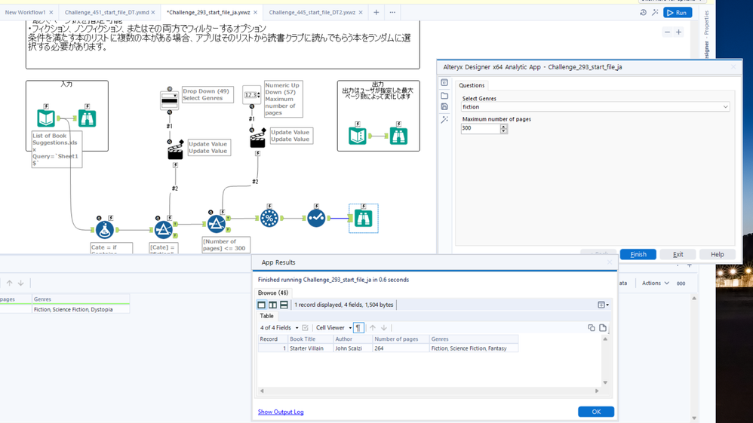Click the Run button
Screen dimensions: 753x423
[x=677, y=13]
